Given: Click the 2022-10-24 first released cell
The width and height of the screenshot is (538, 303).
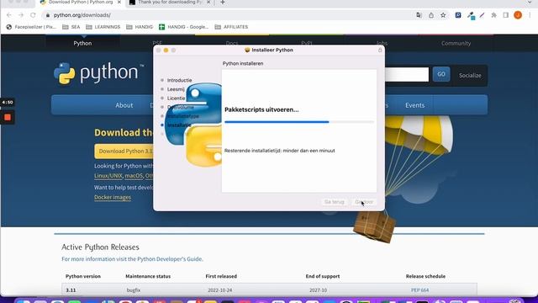Looking at the screenshot, I should coord(220,290).
